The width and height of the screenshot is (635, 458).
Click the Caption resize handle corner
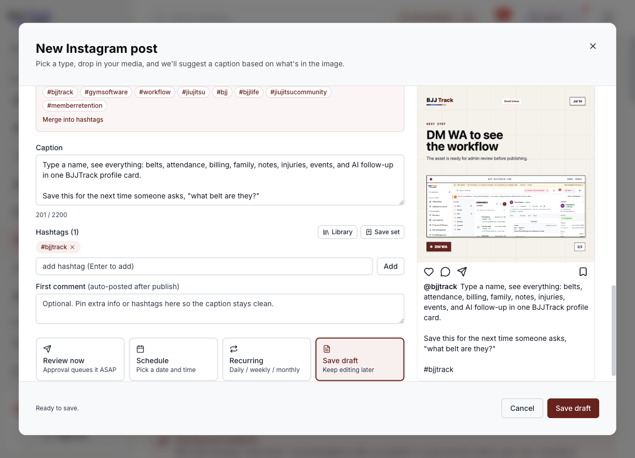point(401,202)
